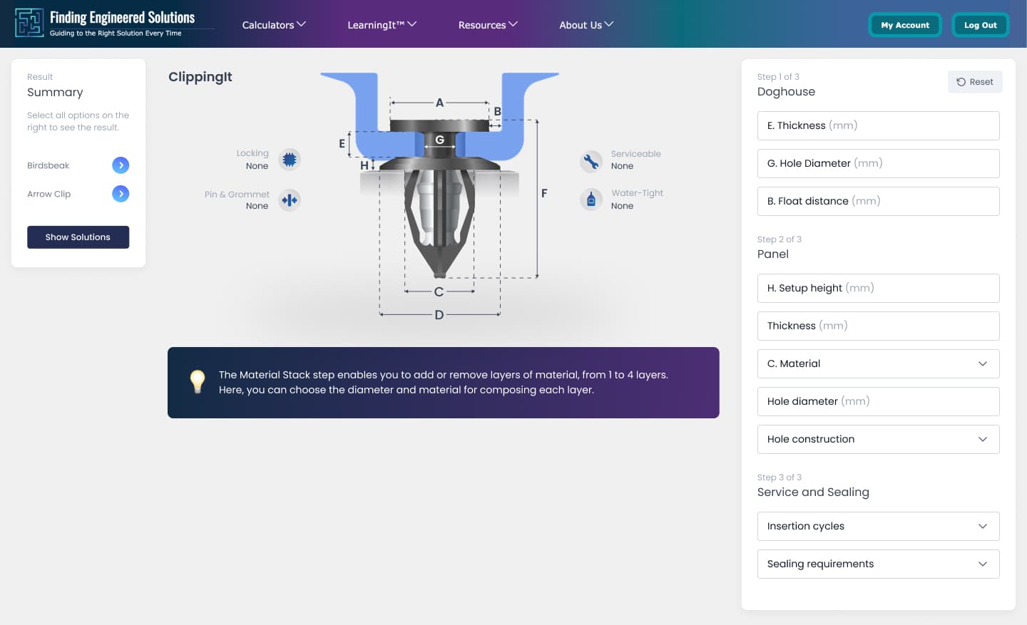This screenshot has height=625, width=1027.
Task: Click the Pin & Grommet icon
Action: pos(289,200)
